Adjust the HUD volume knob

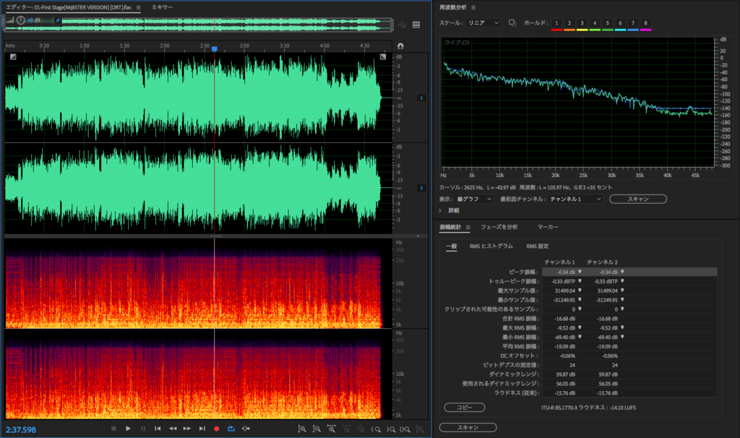(20, 20)
